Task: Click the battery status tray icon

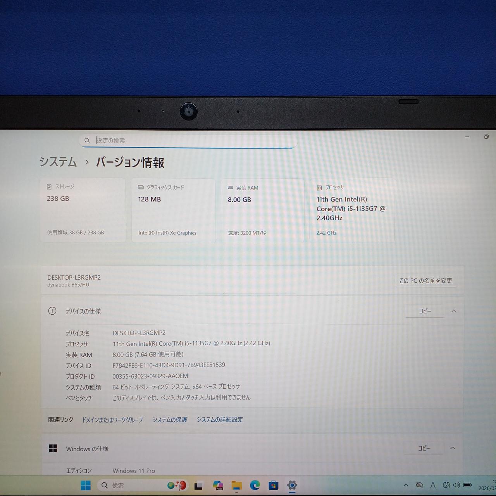Action: point(468,485)
